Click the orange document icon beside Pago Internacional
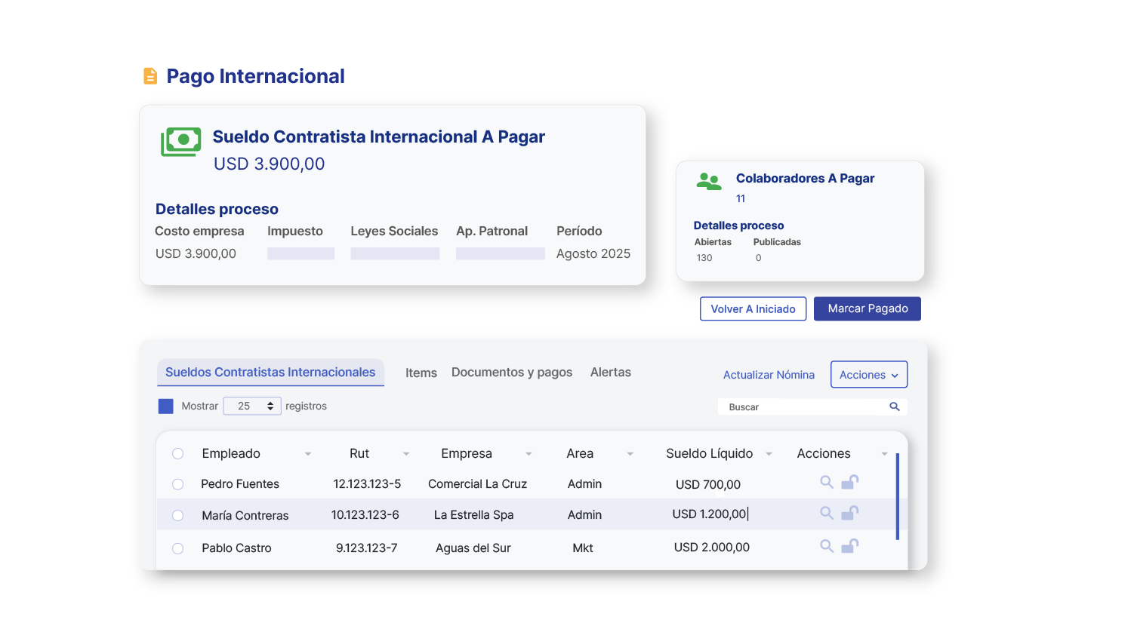This screenshot has width=1131, height=632. [150, 76]
